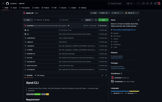The width and height of the screenshot is (162, 102).
Task: Open the Actions tab
Action: pyautogui.click(x=36, y=8)
